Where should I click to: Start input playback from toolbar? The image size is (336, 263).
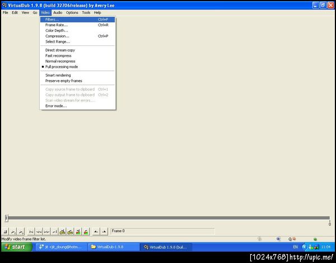coord(13,232)
